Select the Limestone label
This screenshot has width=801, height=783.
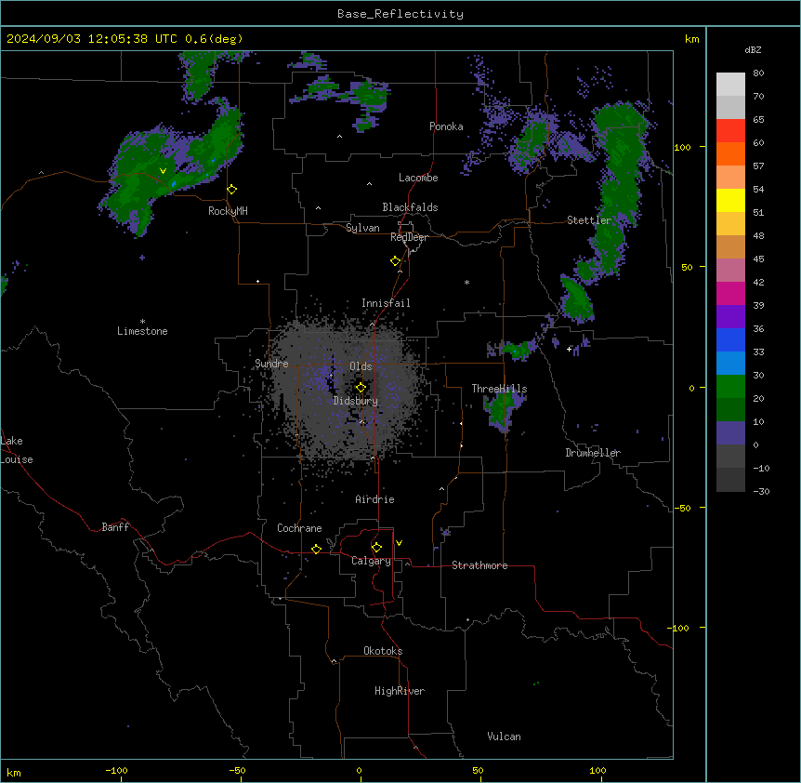pyautogui.click(x=142, y=331)
